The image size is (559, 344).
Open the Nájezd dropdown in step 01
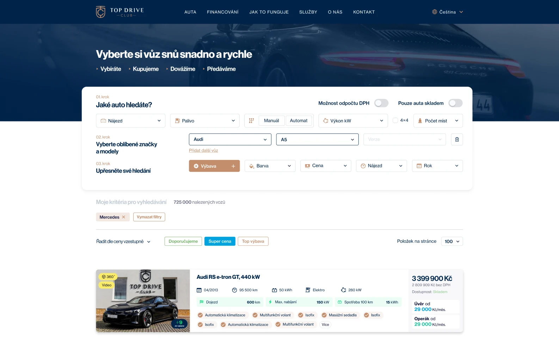tap(131, 121)
